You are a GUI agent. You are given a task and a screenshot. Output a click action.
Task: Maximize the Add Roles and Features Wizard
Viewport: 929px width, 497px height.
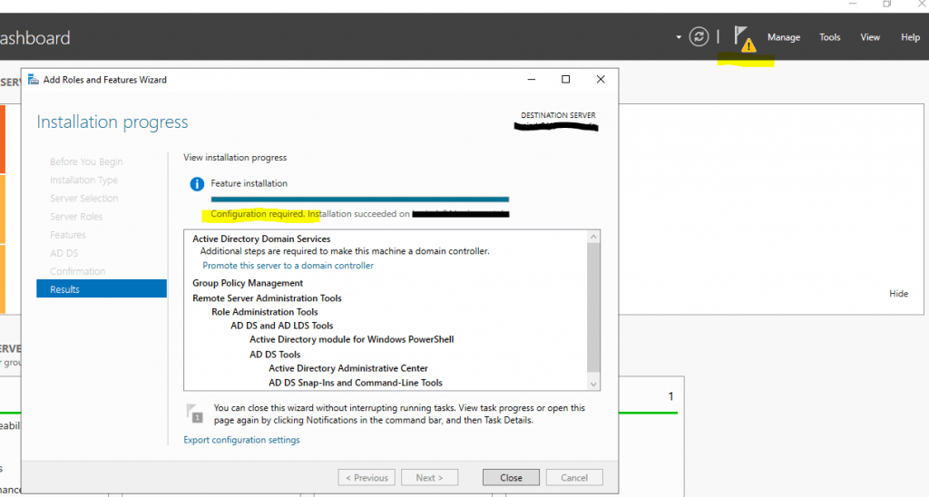pyautogui.click(x=565, y=80)
